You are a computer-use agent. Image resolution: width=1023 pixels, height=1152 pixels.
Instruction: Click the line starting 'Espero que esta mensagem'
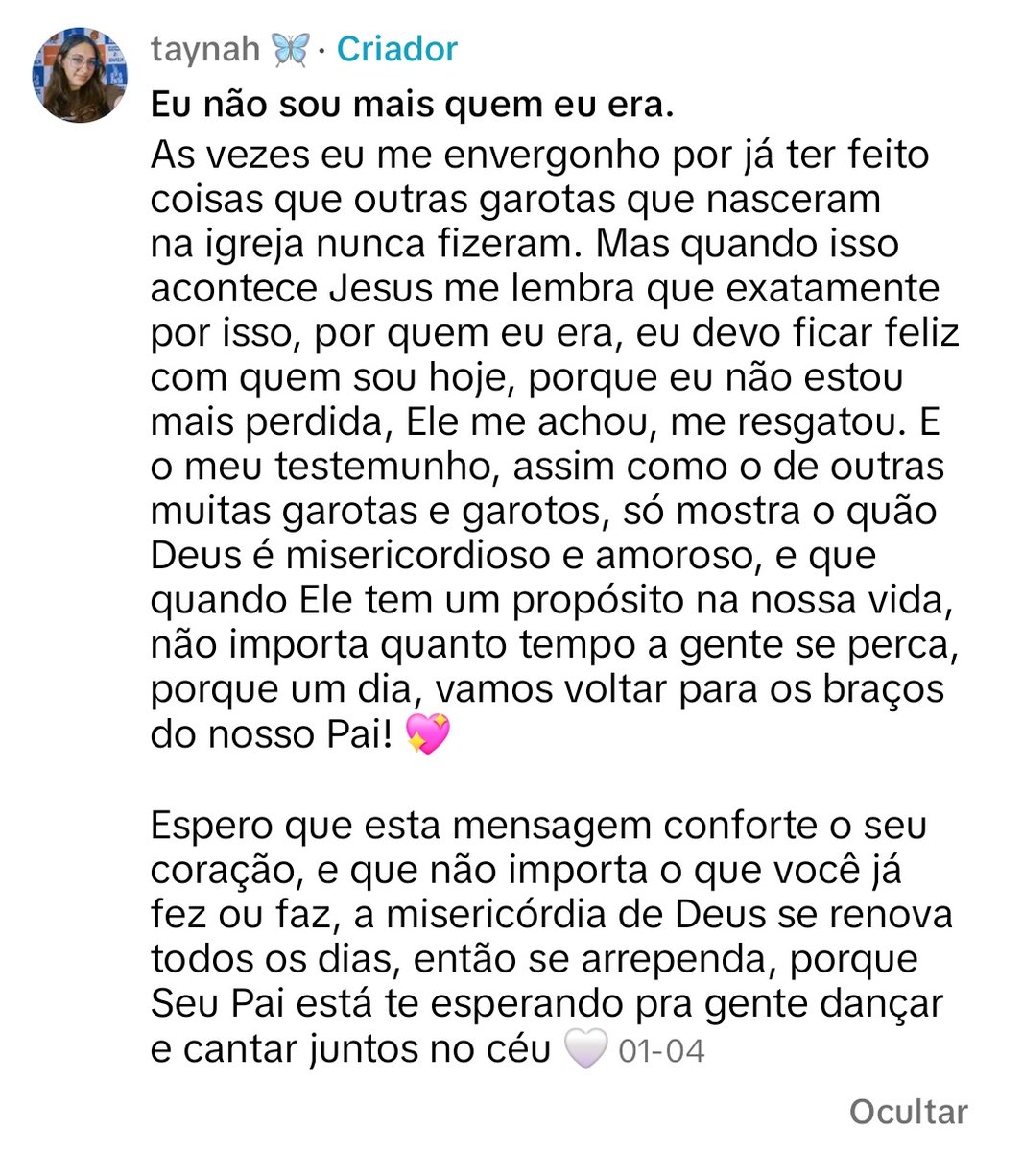538,826
